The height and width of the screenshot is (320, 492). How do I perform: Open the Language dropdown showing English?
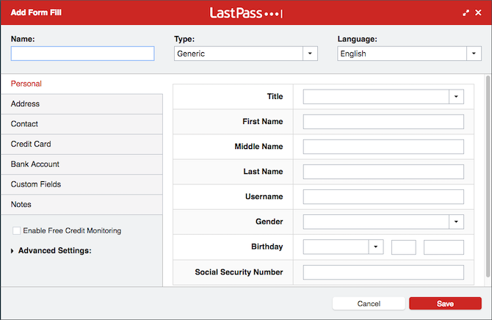pyautogui.click(x=409, y=54)
